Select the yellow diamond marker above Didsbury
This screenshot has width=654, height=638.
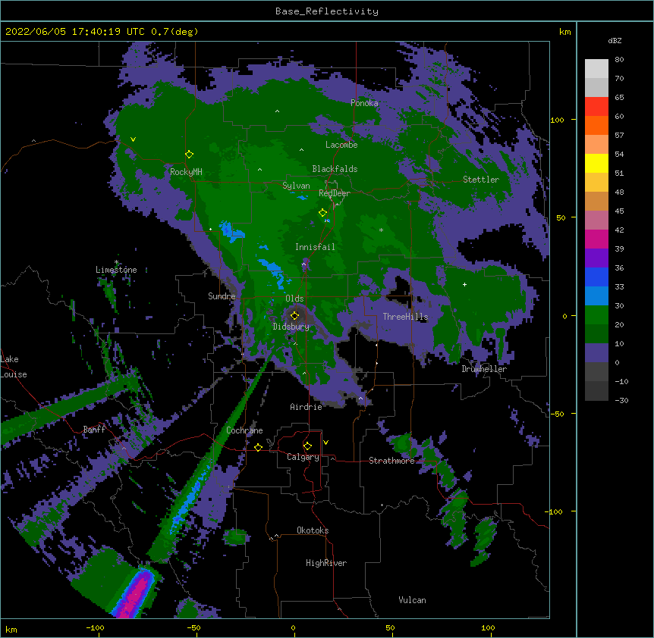(295, 315)
